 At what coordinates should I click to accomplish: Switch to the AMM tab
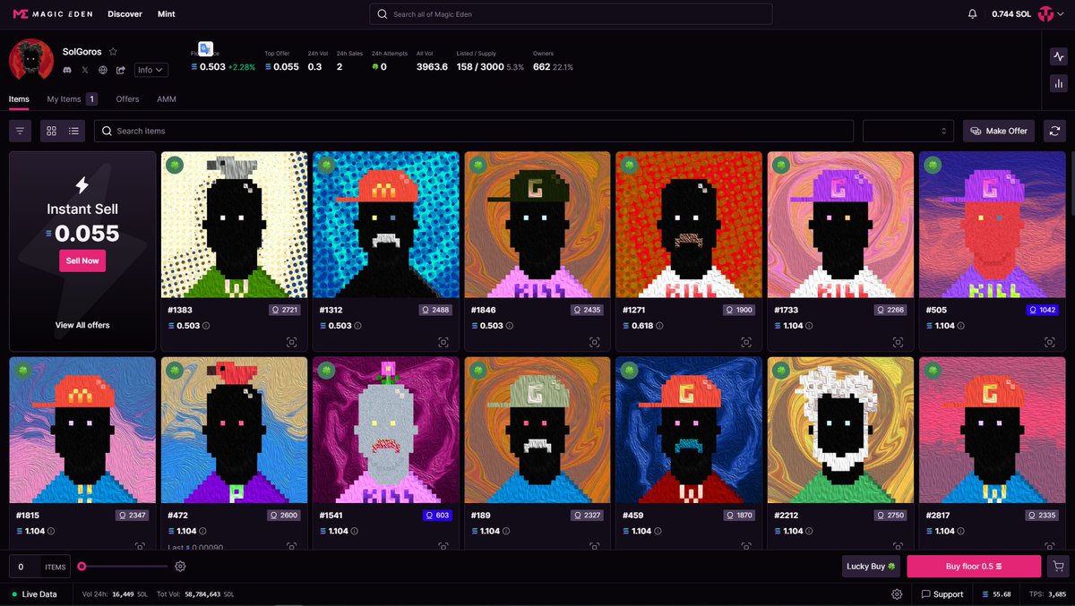coord(167,99)
